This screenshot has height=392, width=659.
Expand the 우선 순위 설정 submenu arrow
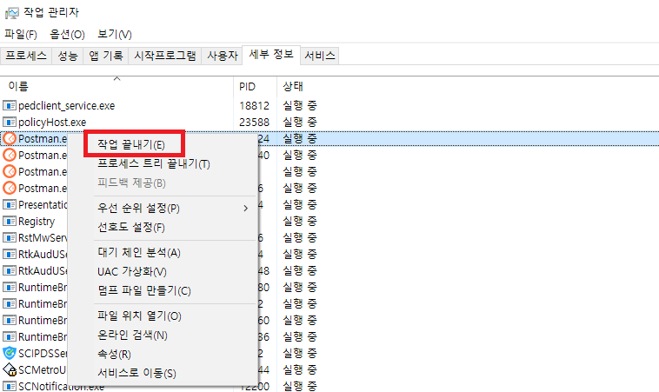point(245,208)
